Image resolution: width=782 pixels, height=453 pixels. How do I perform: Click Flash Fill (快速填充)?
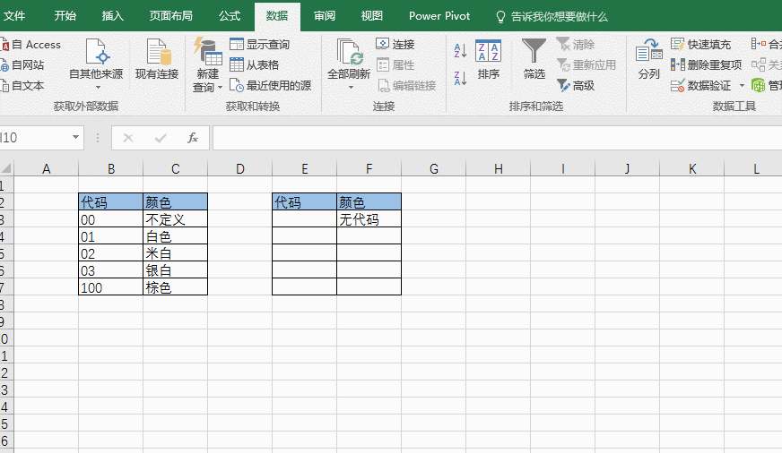pyautogui.click(x=701, y=44)
